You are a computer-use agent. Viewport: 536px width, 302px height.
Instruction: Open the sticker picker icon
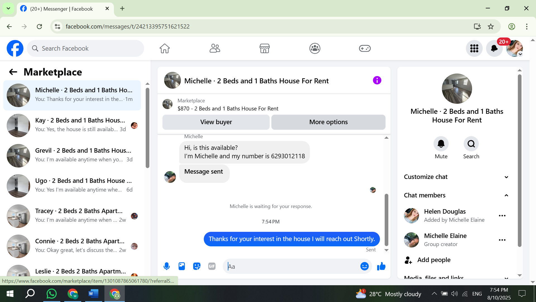pyautogui.click(x=197, y=266)
